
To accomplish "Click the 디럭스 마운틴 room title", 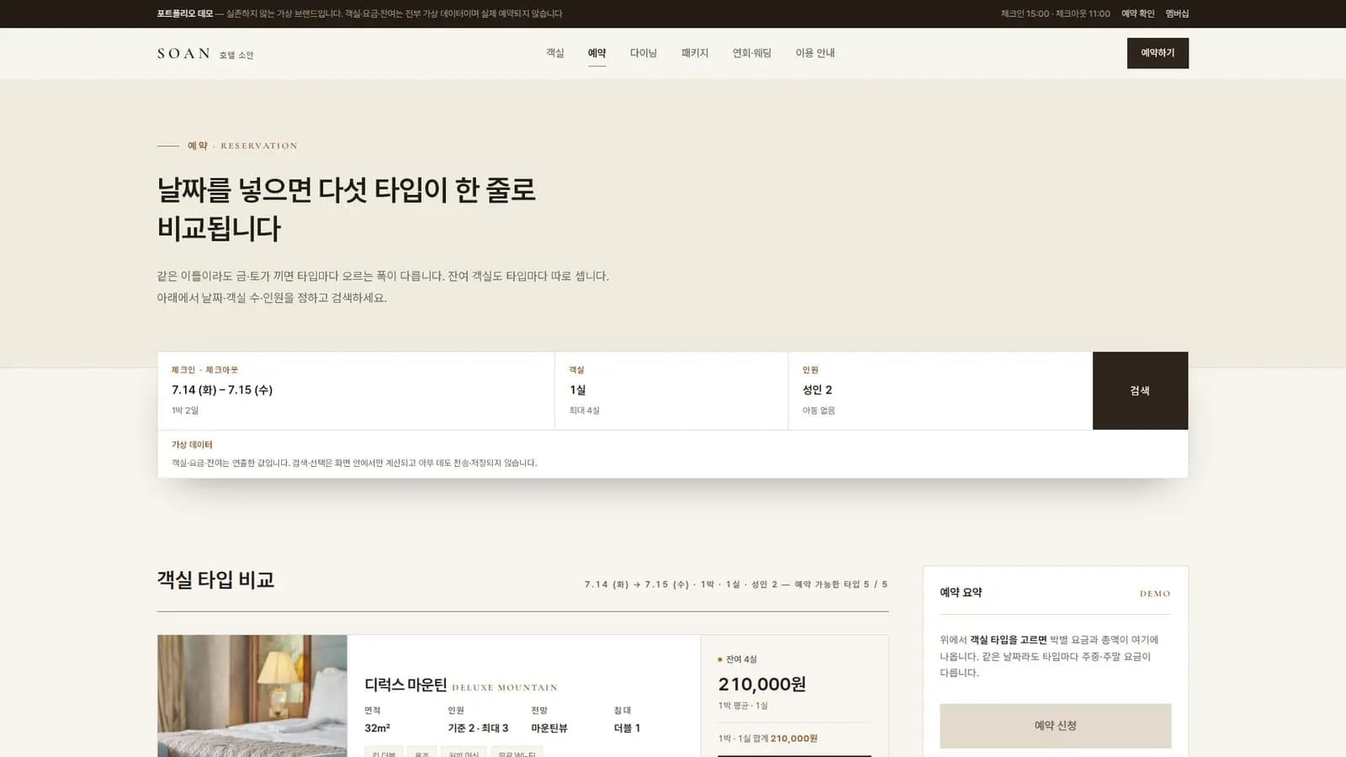I will [x=405, y=685].
